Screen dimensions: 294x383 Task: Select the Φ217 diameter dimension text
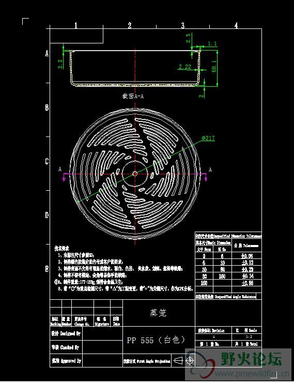coord(208,138)
